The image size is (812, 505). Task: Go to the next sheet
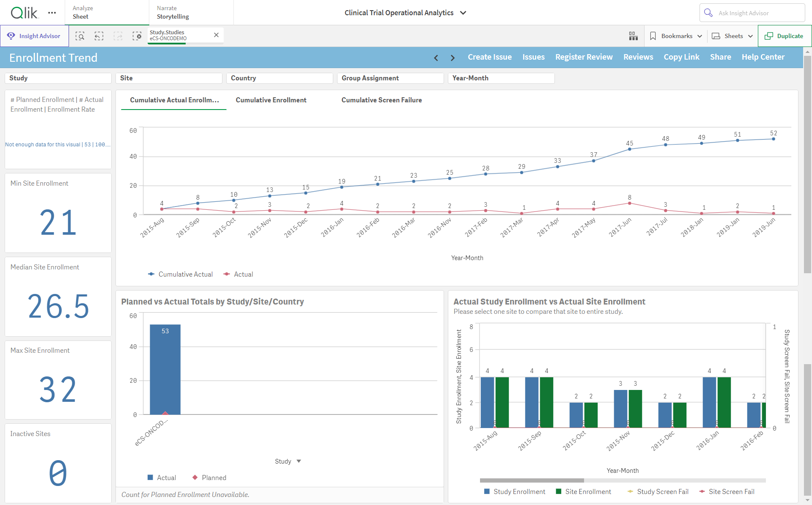453,58
